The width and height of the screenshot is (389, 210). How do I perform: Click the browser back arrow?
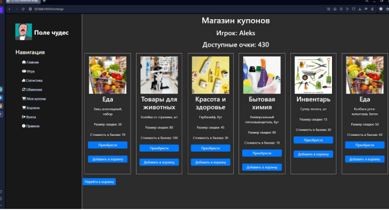(9, 9)
